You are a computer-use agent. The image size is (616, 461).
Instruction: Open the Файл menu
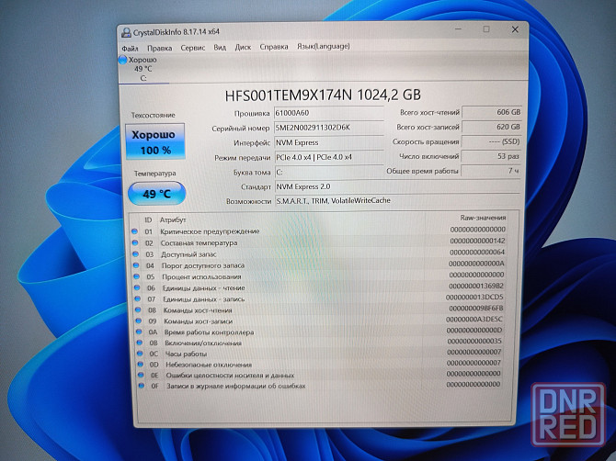[130, 49]
